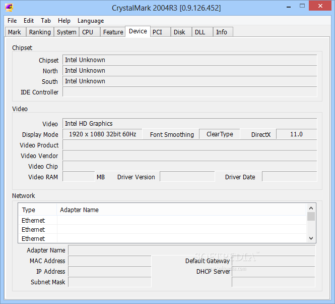
Task: Click the empty Video Vendor field
Action: click(190, 156)
